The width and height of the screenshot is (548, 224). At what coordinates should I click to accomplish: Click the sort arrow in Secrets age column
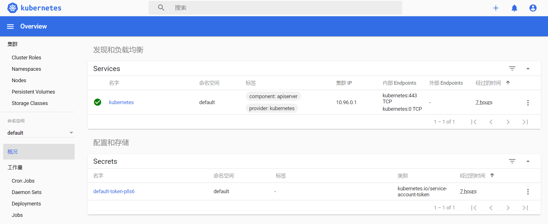(x=492, y=175)
